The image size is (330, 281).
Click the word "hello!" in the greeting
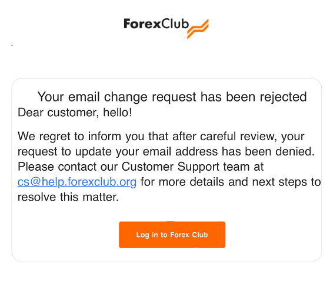coord(118,112)
